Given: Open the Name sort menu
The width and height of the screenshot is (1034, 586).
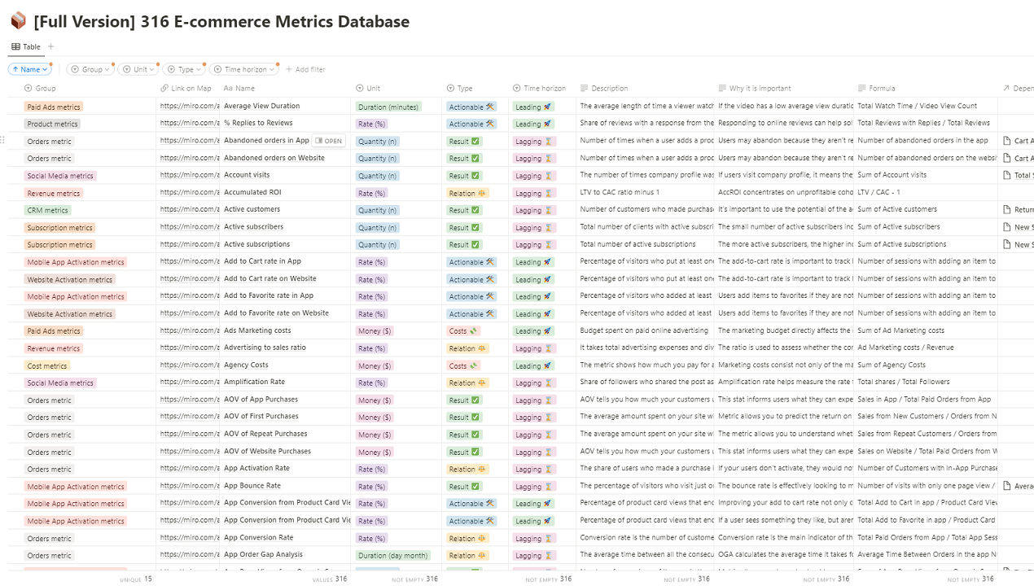Looking at the screenshot, I should (29, 69).
